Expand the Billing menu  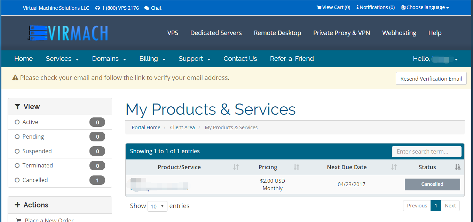[152, 59]
